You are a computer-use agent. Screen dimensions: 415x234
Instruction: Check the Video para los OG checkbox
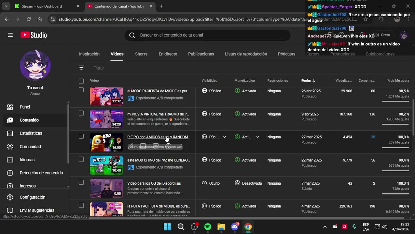coord(81,182)
